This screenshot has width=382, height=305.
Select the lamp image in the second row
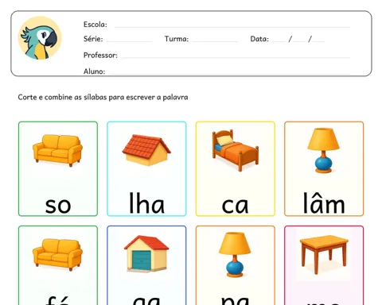tap(235, 255)
